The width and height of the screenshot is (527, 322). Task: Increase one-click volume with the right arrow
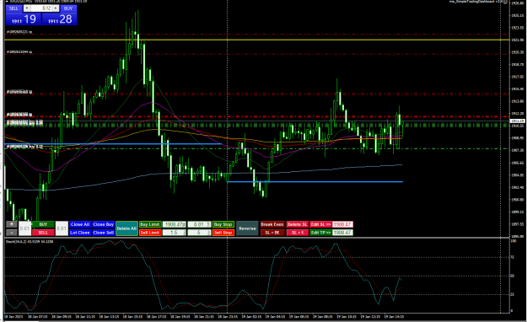pyautogui.click(x=56, y=8)
